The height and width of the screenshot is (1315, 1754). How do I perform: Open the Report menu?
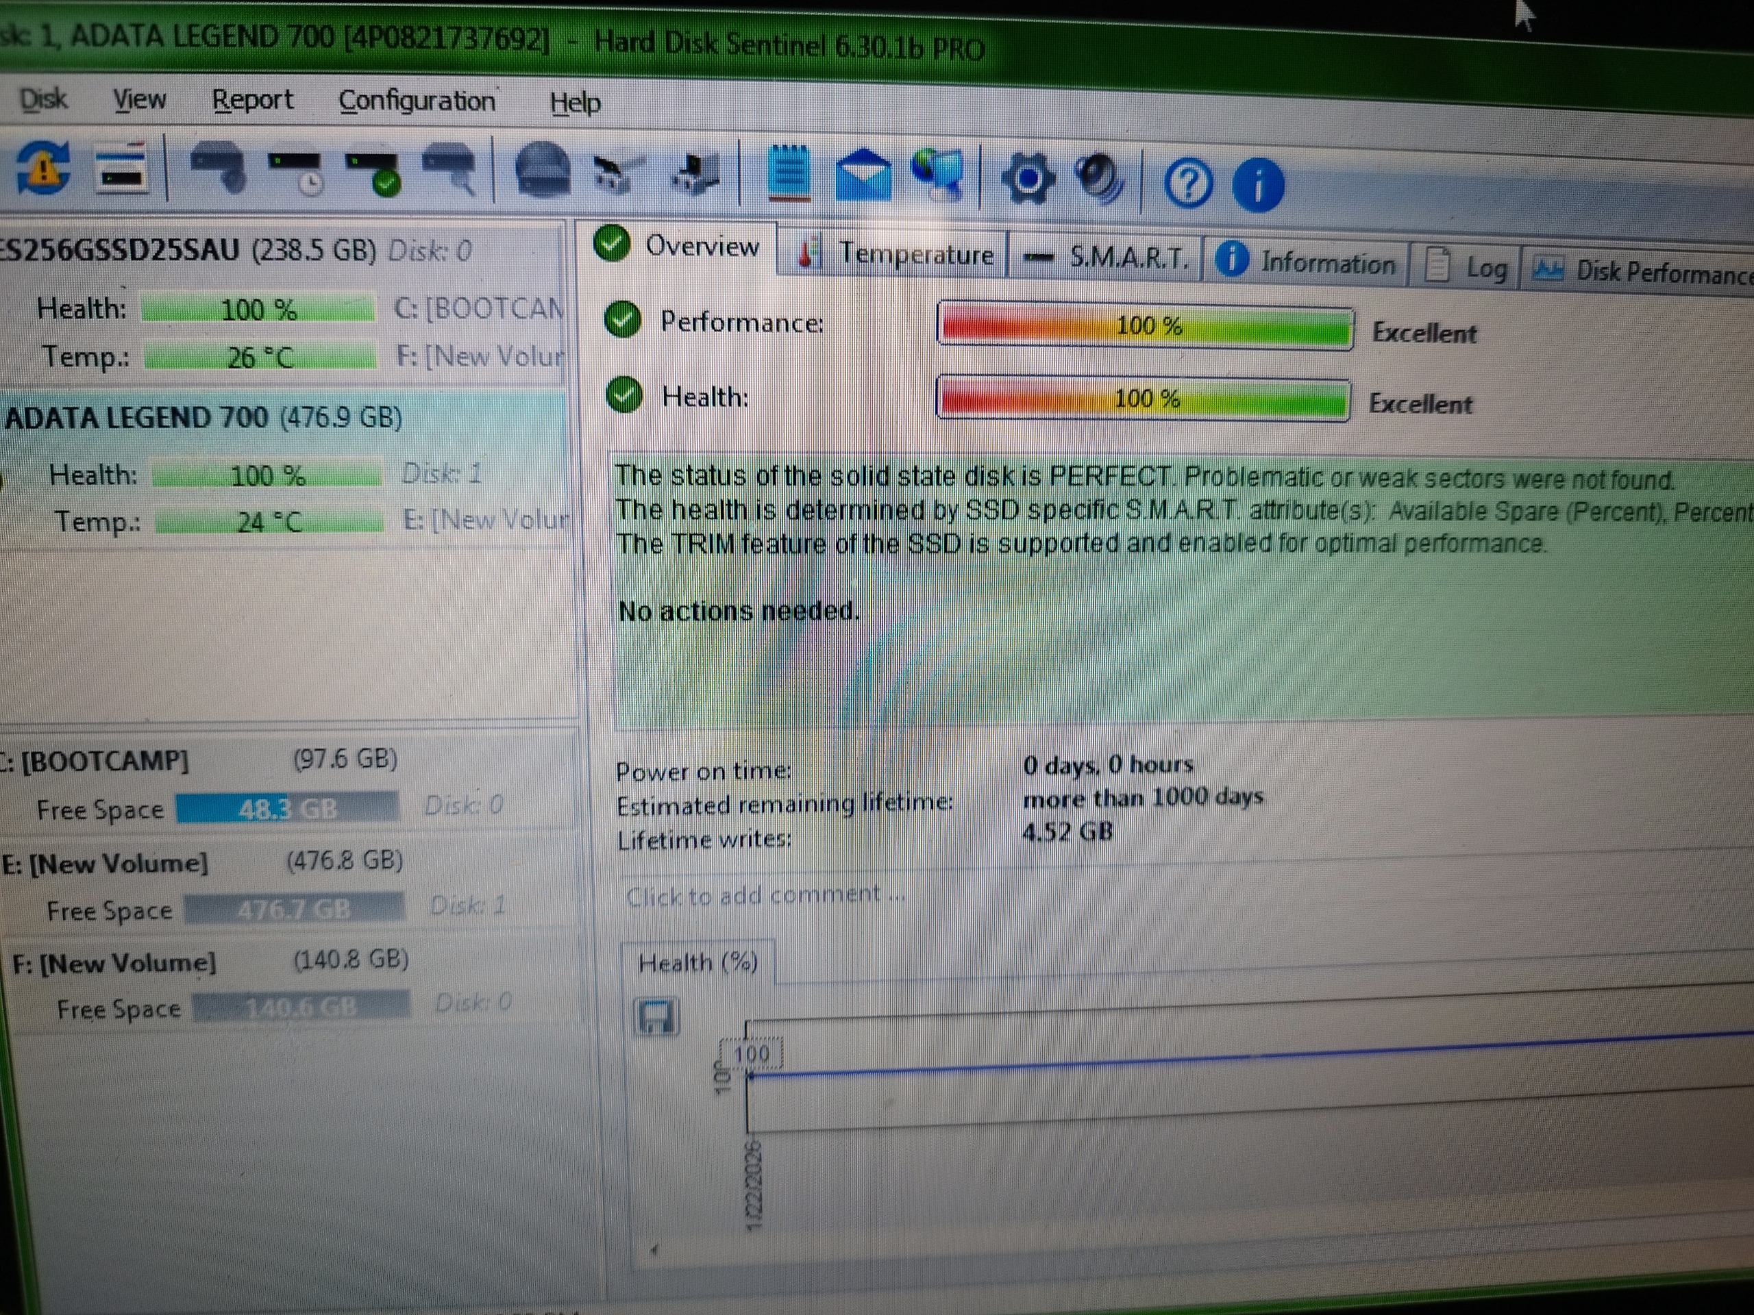252,100
